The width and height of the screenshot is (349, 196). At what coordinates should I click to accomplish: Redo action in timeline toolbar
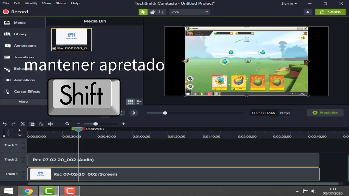point(13,124)
